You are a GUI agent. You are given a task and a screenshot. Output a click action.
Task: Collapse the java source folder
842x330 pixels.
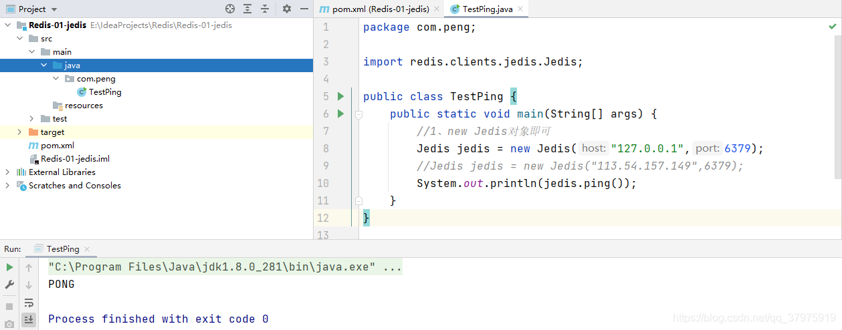[x=43, y=65]
